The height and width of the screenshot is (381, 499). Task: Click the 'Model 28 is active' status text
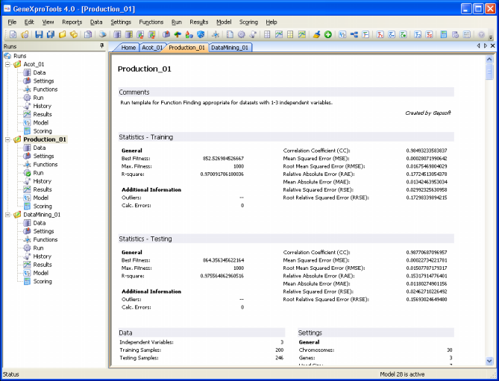[x=402, y=374]
